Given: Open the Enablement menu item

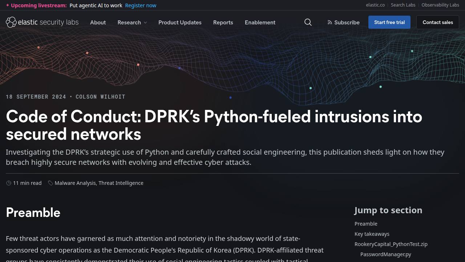Looking at the screenshot, I should click(x=260, y=22).
